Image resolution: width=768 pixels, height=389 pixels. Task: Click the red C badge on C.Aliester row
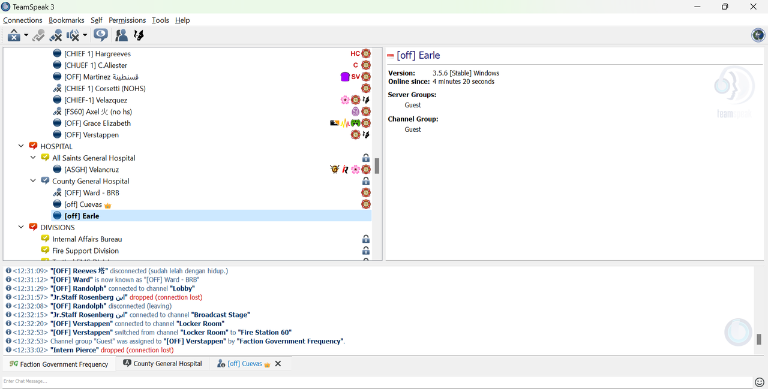tap(356, 65)
